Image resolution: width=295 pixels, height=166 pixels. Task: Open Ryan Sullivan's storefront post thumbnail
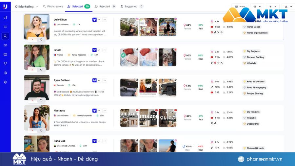(x=167, y=88)
